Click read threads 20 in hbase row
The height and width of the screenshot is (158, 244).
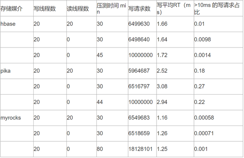click(x=70, y=24)
